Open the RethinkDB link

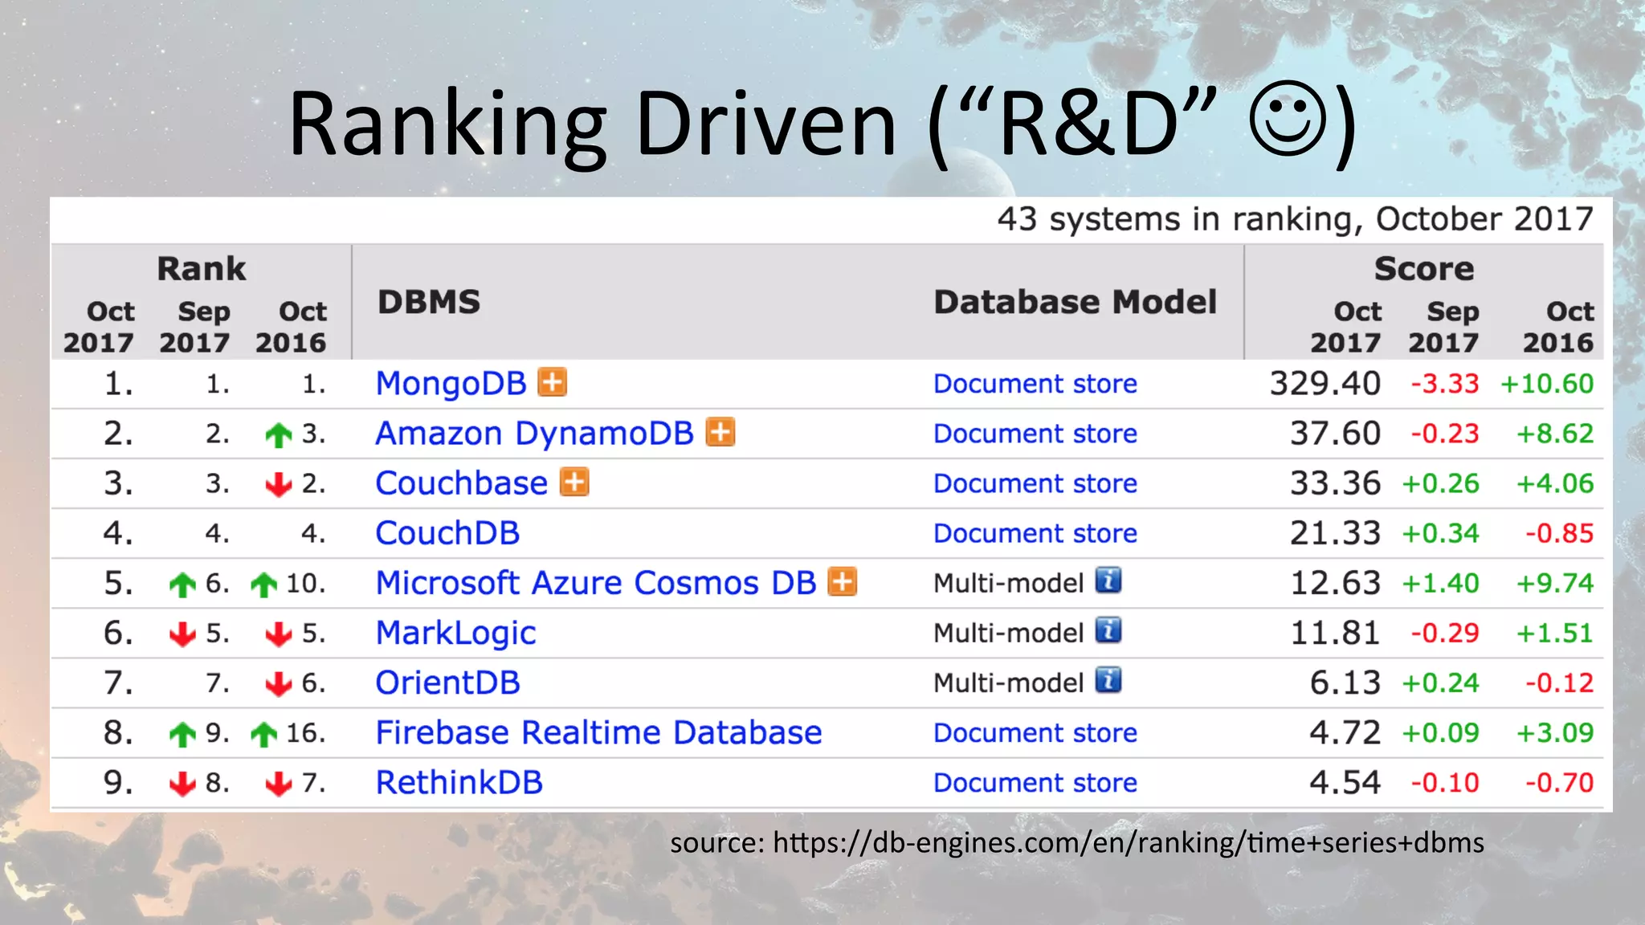pyautogui.click(x=459, y=782)
